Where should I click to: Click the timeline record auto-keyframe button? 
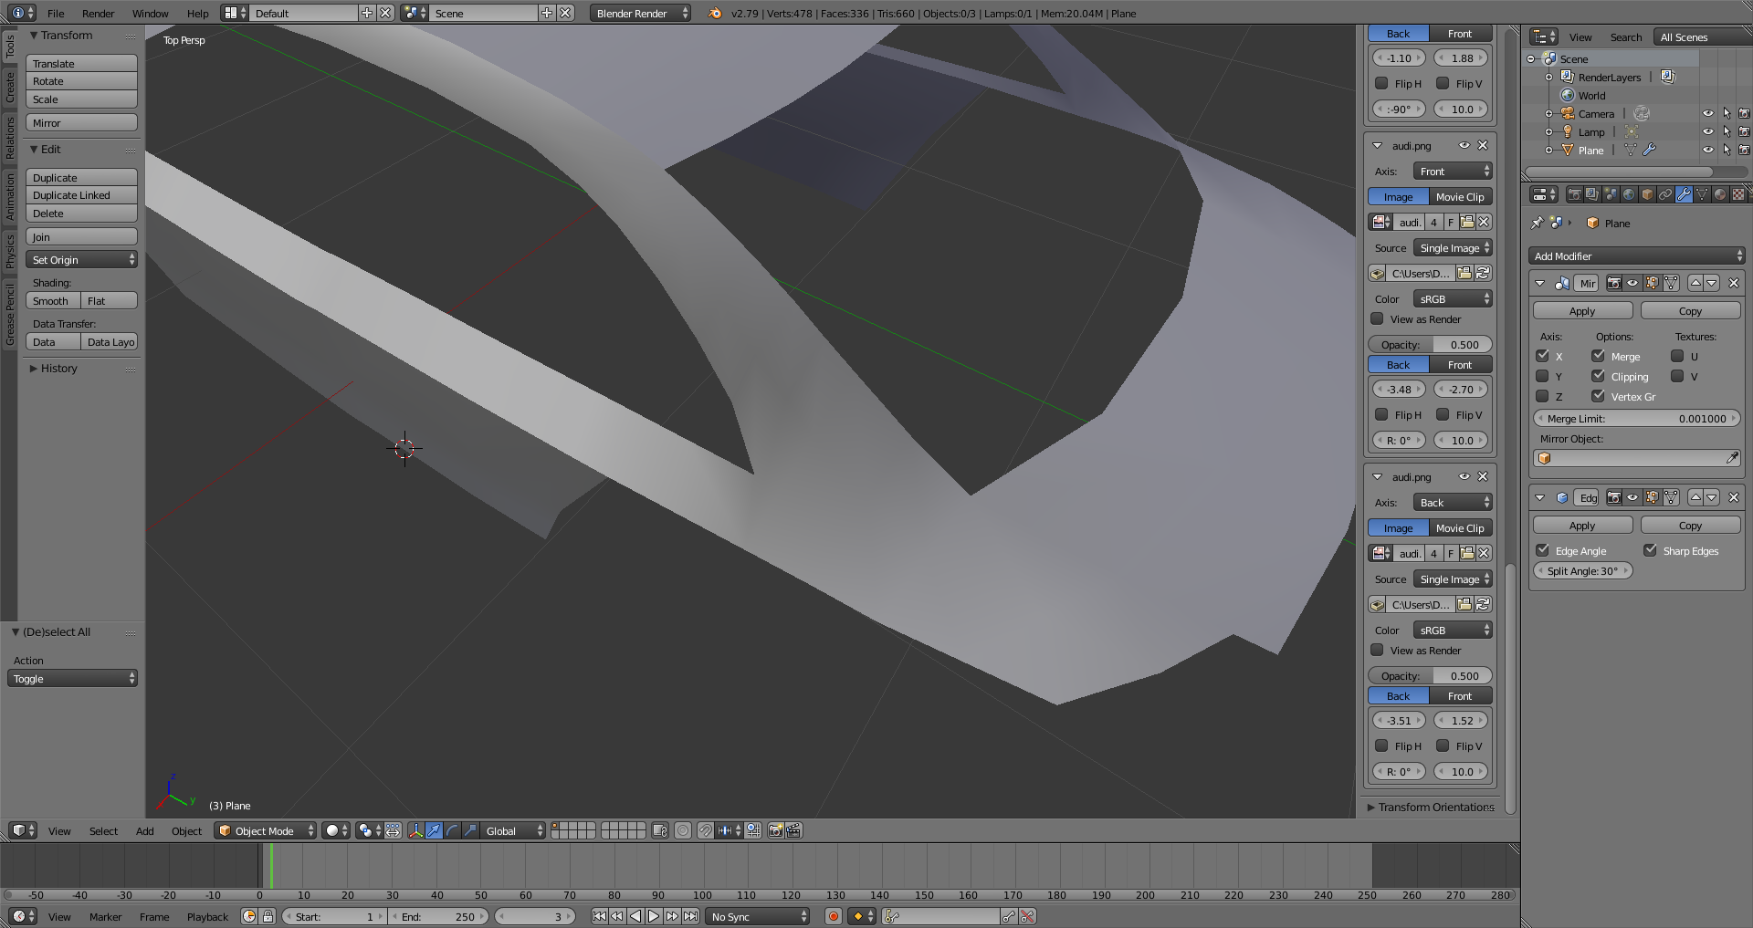click(x=833, y=916)
